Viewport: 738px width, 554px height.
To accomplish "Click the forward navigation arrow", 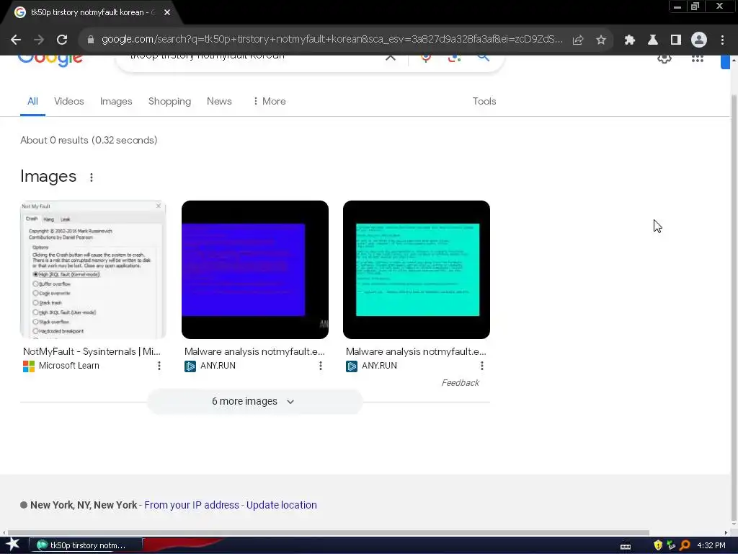I will [x=39, y=40].
